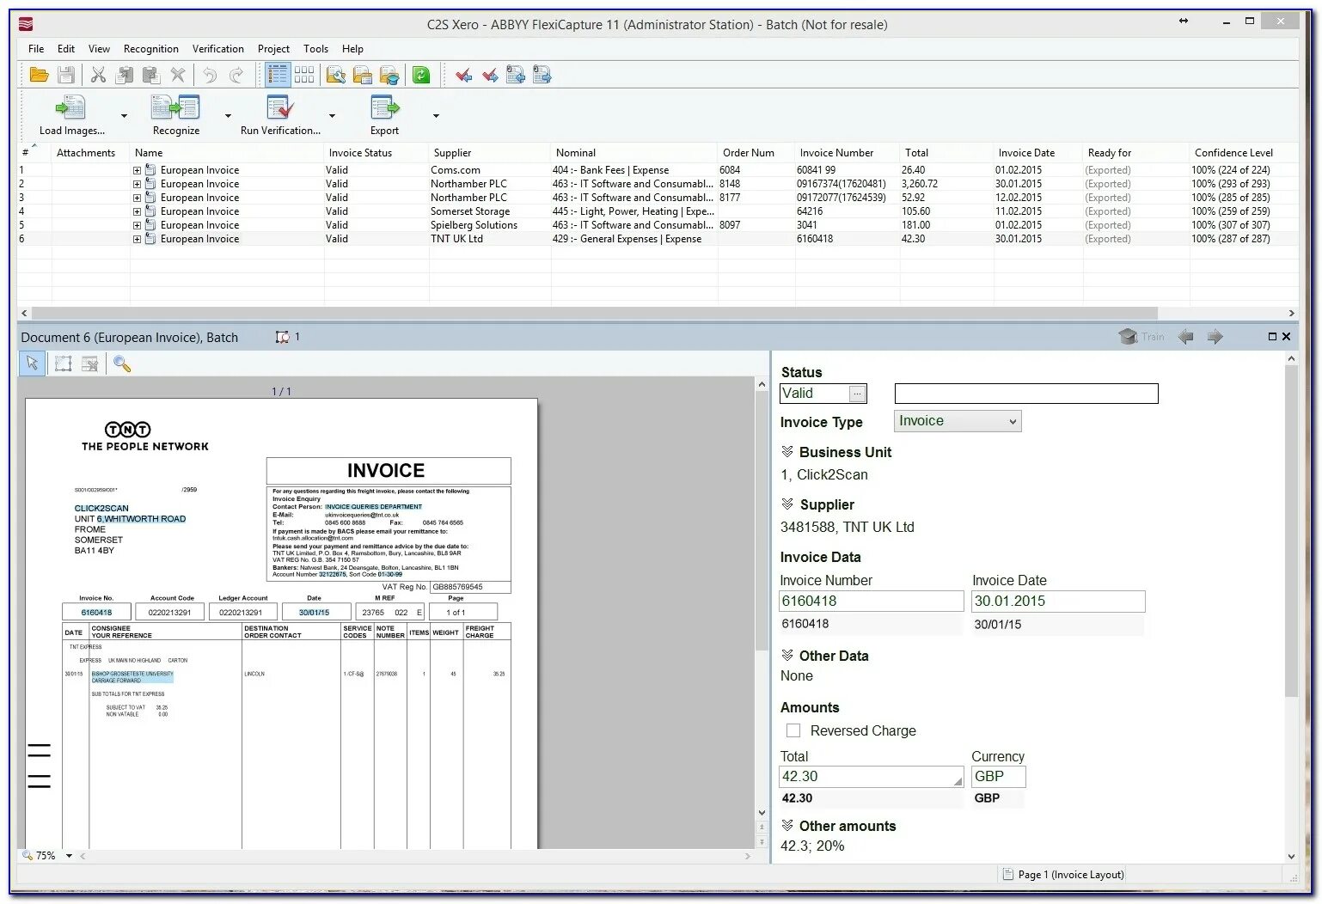Open the Edit menu
Image resolution: width=1322 pixels, height=904 pixels.
point(66,49)
